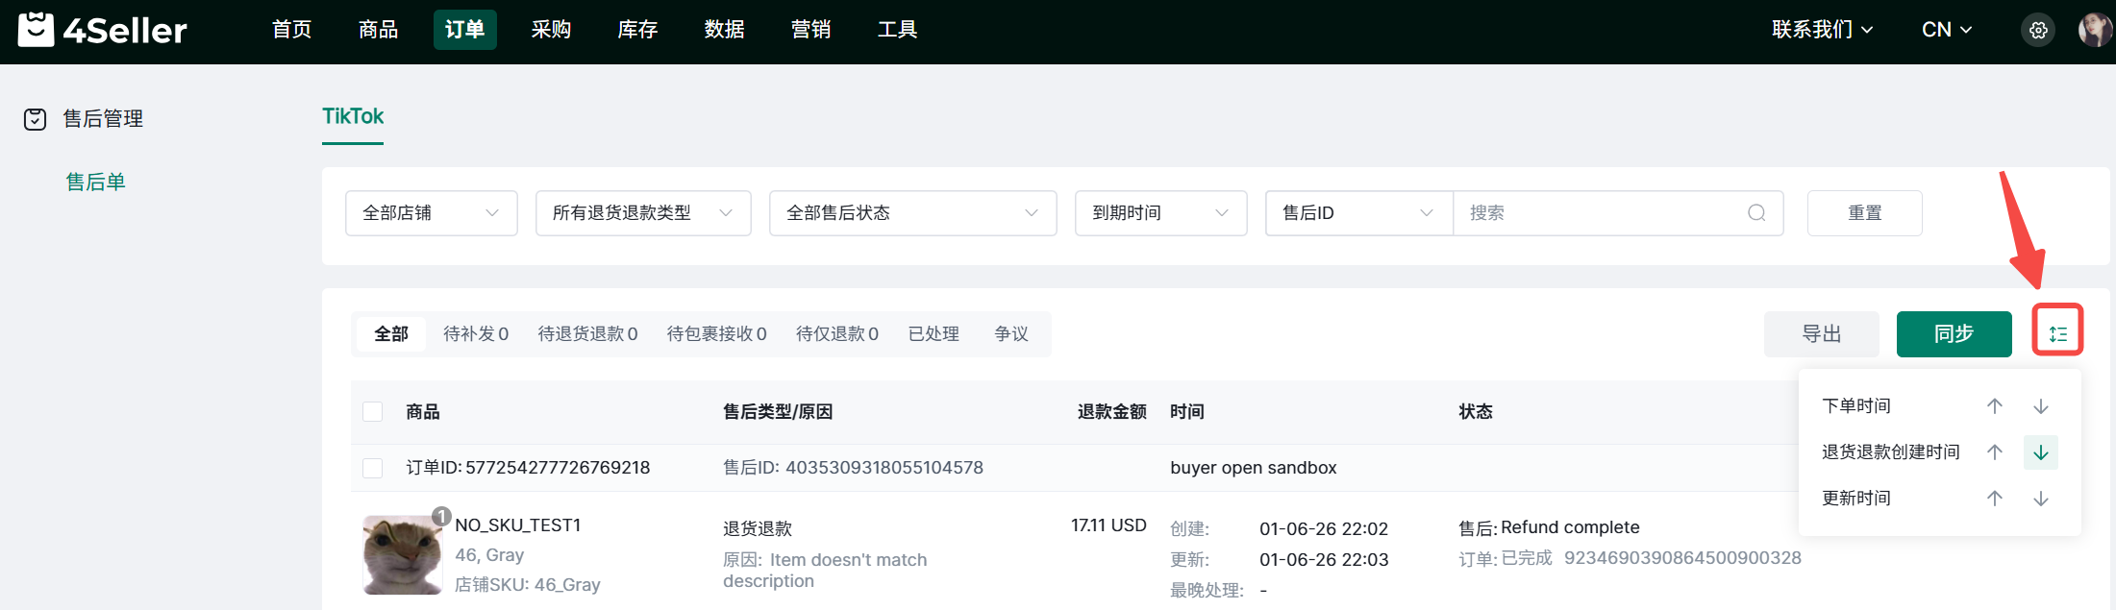Open the 全部售后状态 status dropdown

pyautogui.click(x=911, y=213)
